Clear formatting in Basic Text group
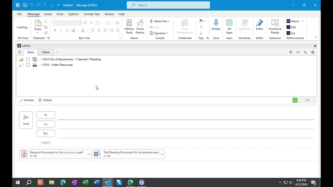The height and width of the screenshot is (187, 333). 117,23
